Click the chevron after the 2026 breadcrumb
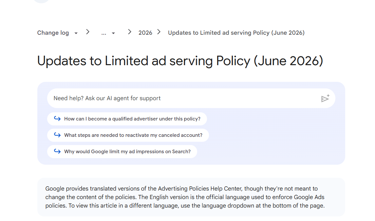This screenshot has width=375, height=221. pos(159,32)
